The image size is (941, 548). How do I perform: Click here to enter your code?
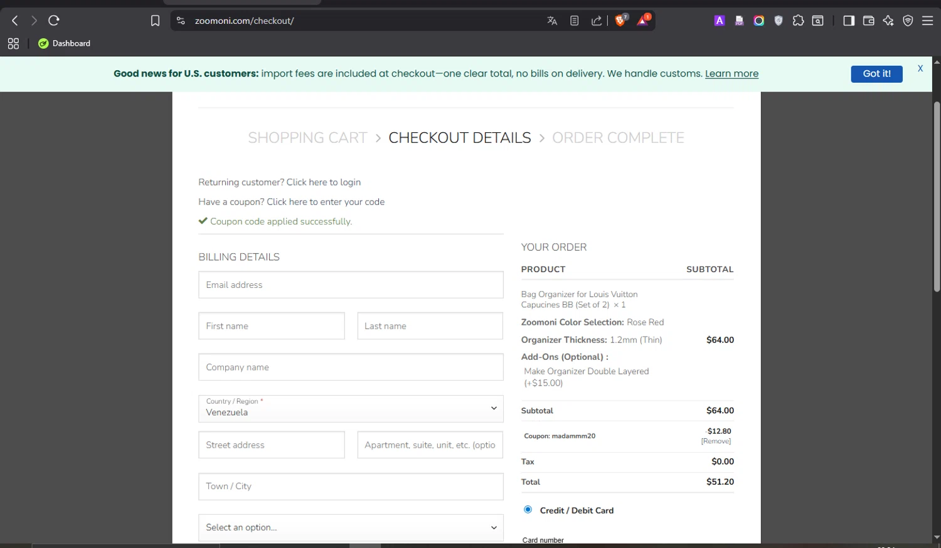point(326,202)
